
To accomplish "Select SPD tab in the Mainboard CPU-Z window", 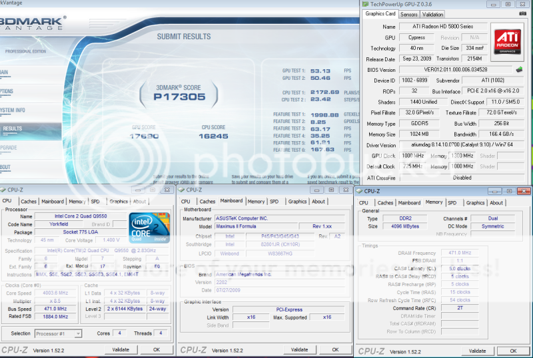I will (274, 201).
